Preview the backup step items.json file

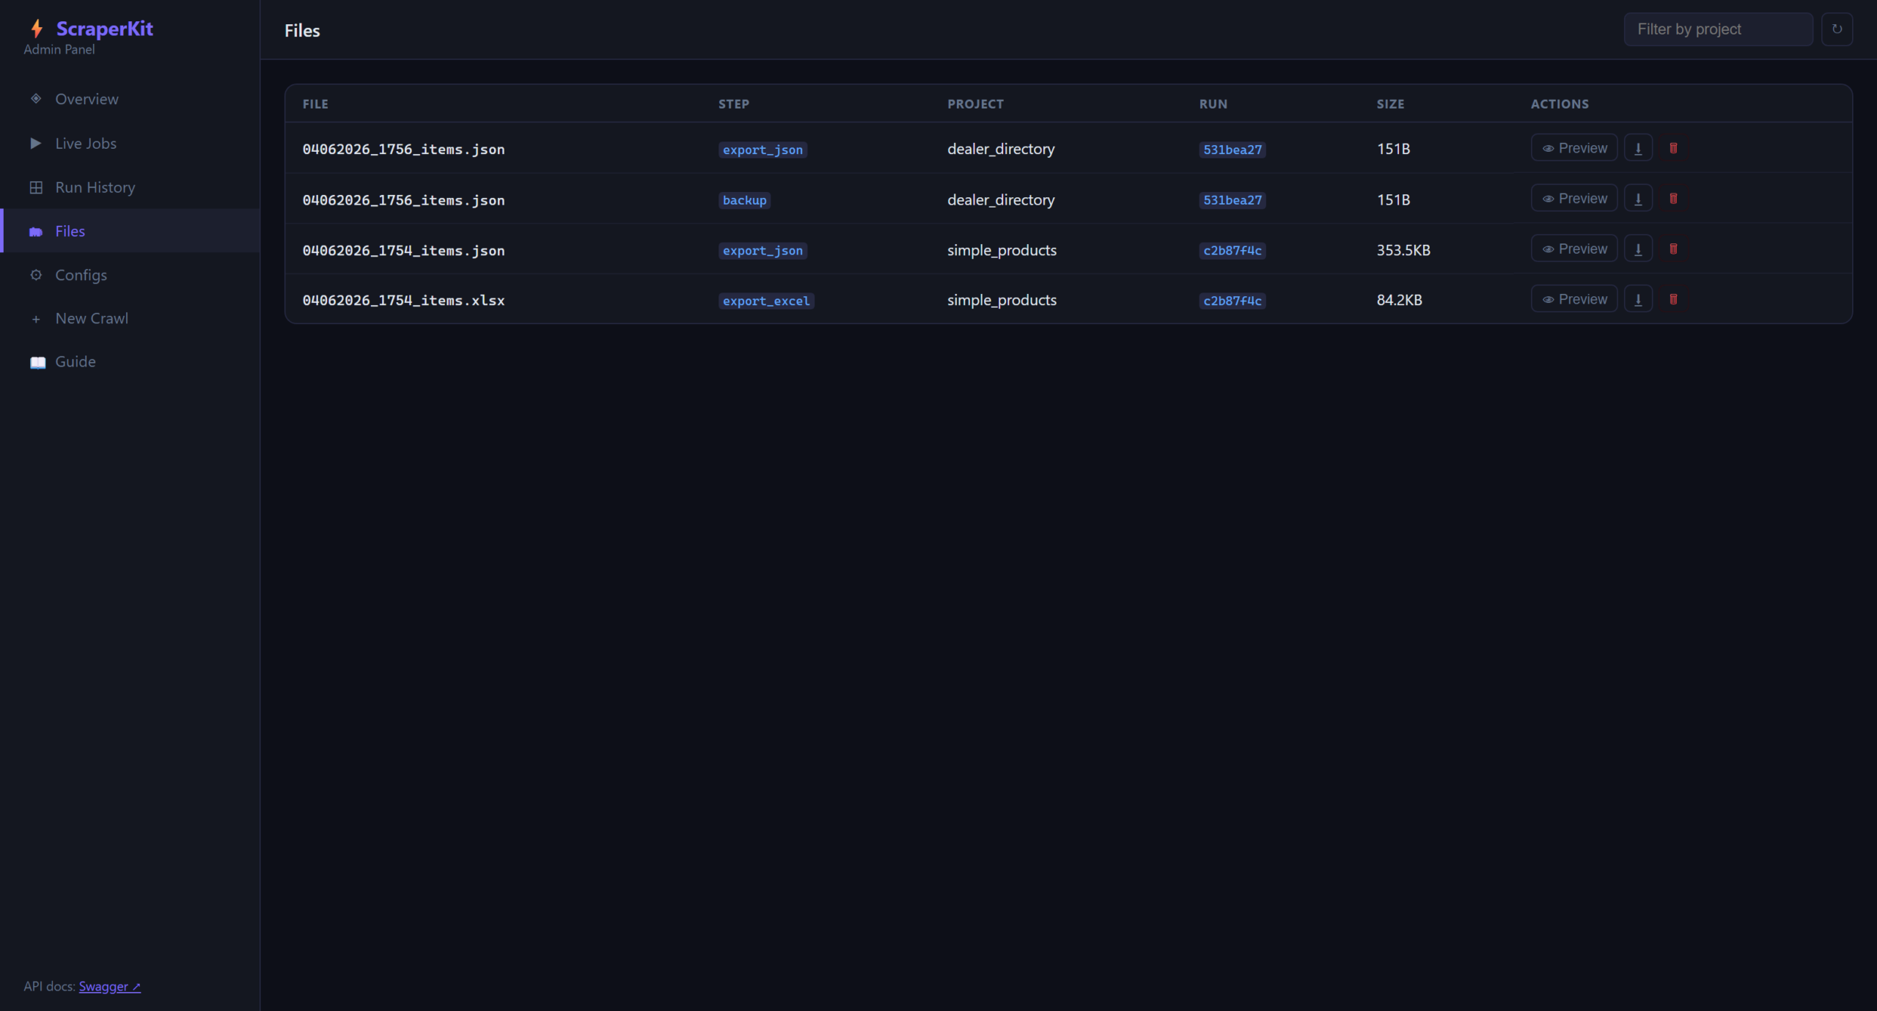tap(1574, 199)
